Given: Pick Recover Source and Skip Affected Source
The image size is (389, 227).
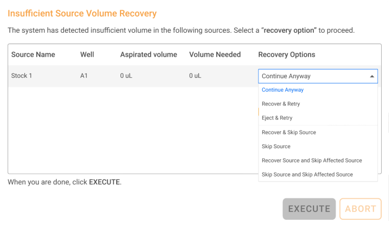Looking at the screenshot, I should [x=311, y=160].
